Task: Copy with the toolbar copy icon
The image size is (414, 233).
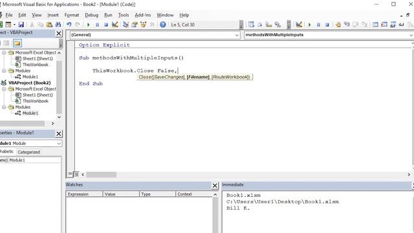Action: [40, 25]
